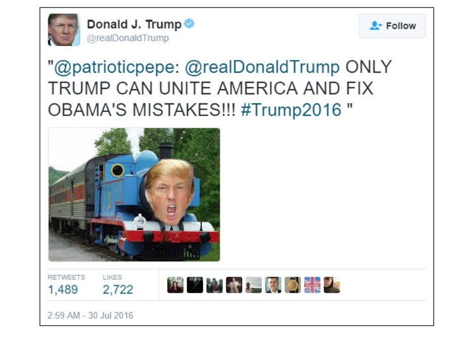Click the grey @realDonaldTrump handle under the name
This screenshot has width=464, height=341.
point(128,38)
